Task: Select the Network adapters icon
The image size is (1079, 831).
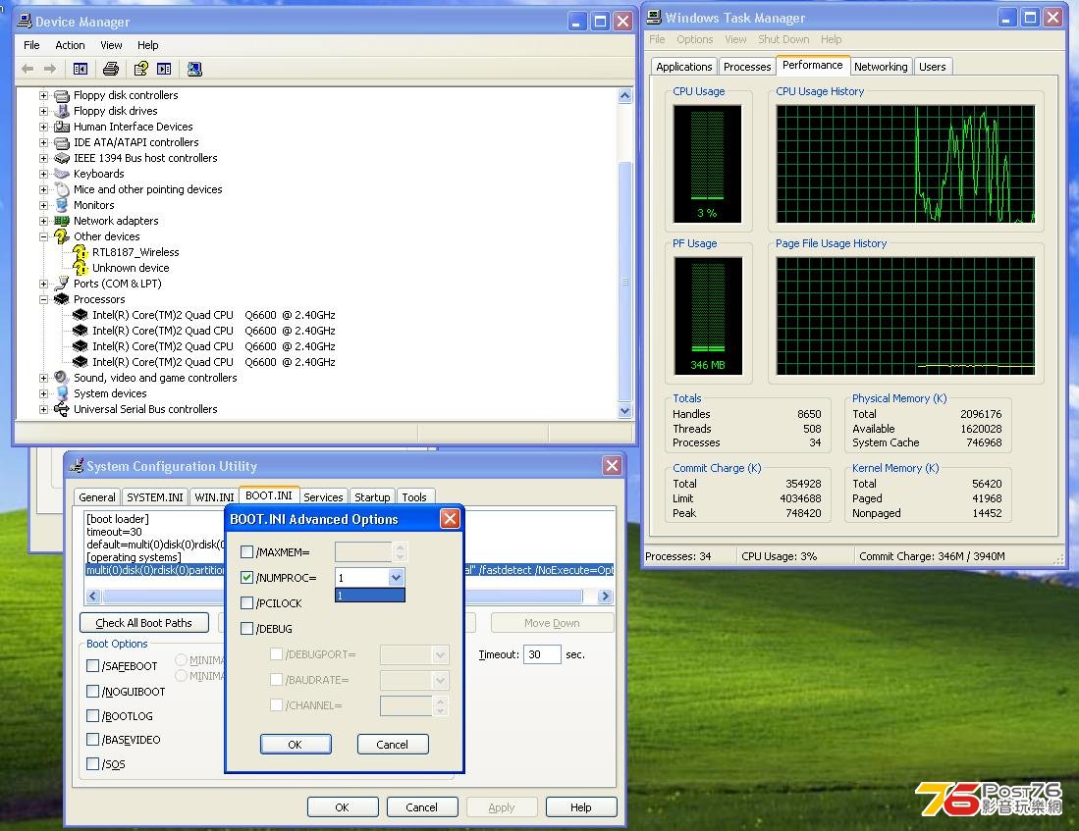Action: pyautogui.click(x=62, y=221)
